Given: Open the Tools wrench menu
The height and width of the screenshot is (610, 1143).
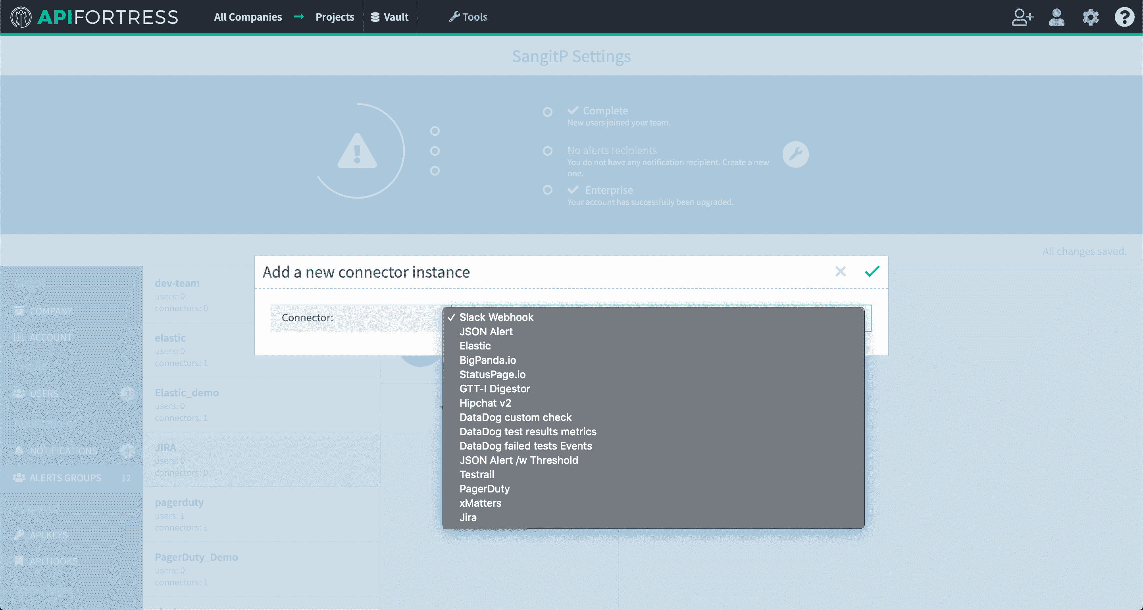Looking at the screenshot, I should [468, 17].
